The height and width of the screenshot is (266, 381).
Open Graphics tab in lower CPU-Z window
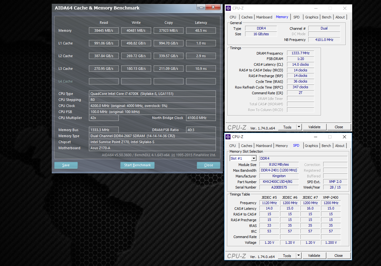[x=311, y=146]
